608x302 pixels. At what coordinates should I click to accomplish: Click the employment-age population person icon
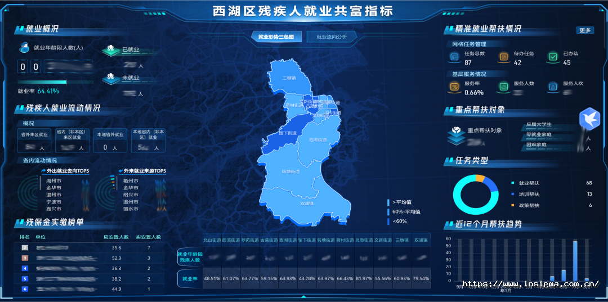[x=25, y=47]
